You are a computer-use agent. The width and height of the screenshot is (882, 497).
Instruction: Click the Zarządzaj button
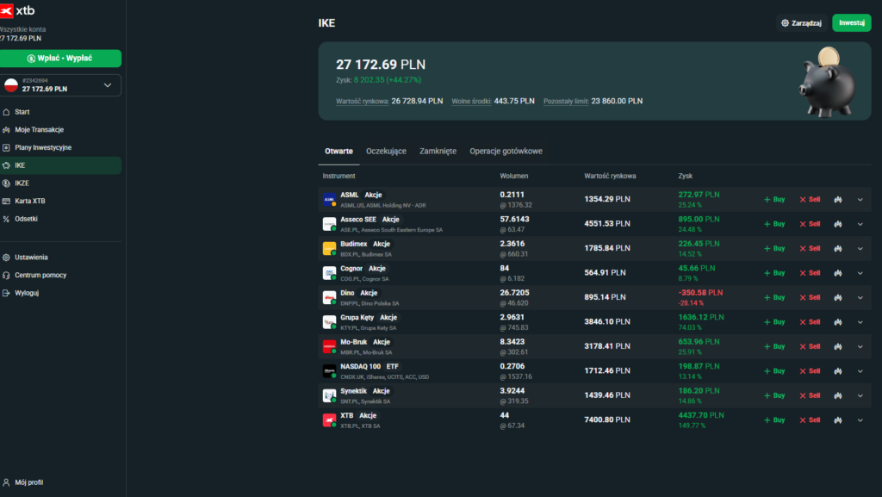801,23
